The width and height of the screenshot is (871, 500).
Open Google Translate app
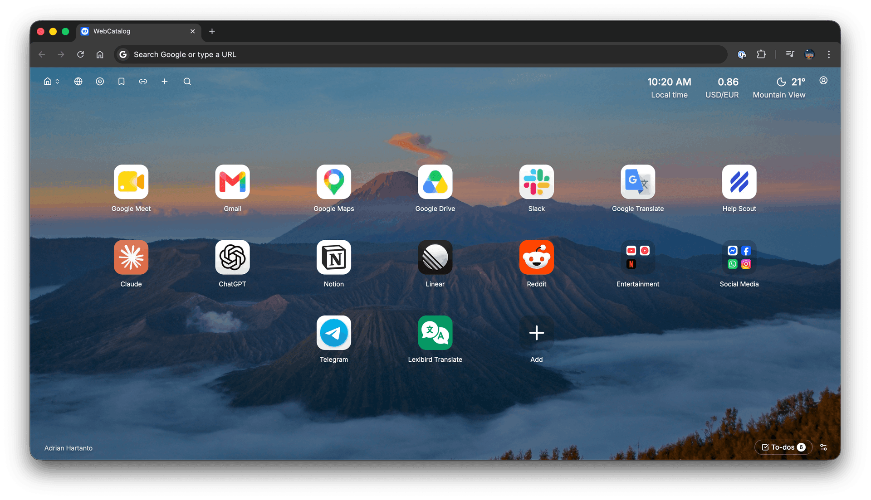638,182
